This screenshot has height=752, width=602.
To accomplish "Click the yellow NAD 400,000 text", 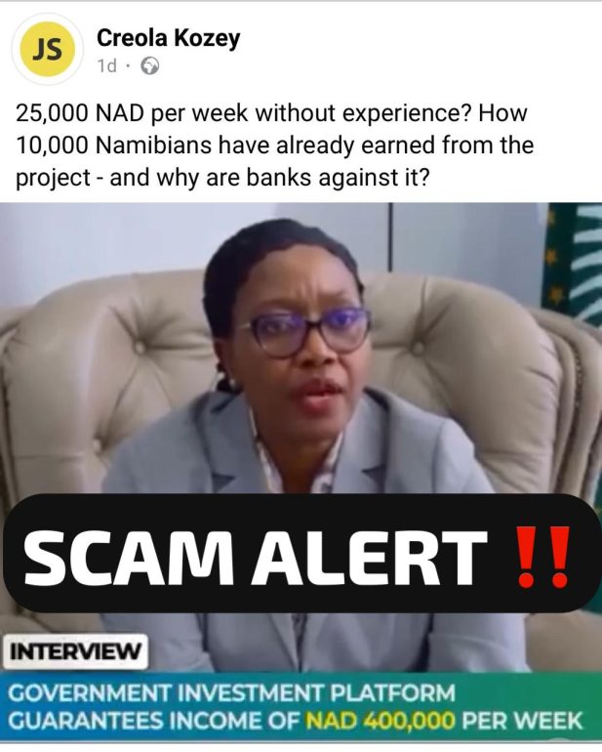I will pyautogui.click(x=381, y=721).
